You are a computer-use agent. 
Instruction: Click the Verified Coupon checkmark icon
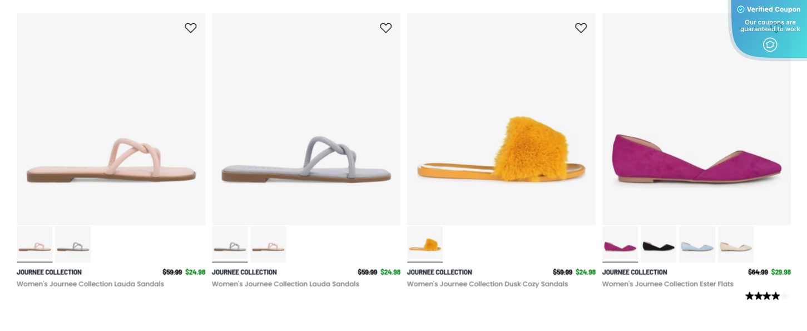click(741, 9)
